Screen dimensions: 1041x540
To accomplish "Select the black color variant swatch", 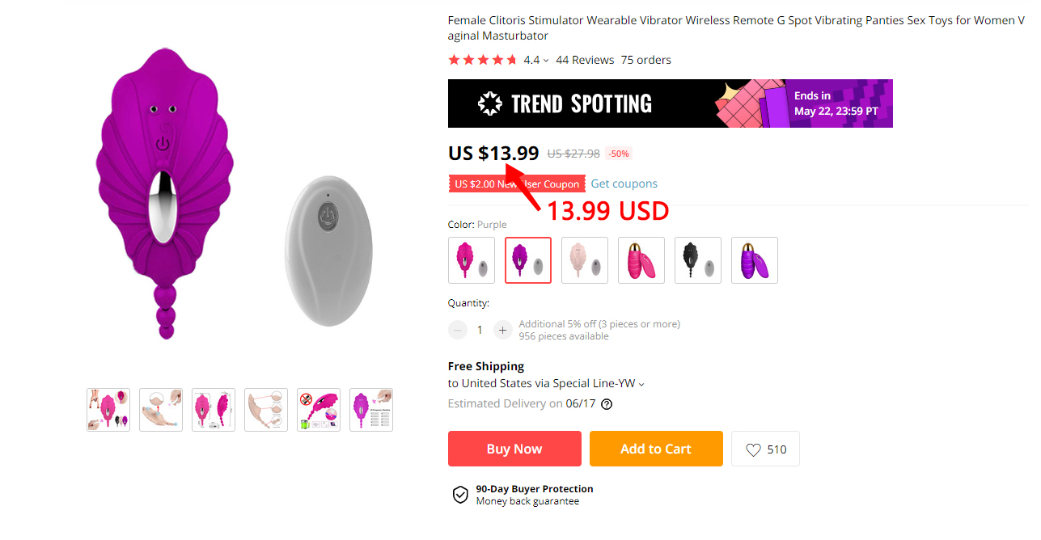I will click(x=698, y=260).
